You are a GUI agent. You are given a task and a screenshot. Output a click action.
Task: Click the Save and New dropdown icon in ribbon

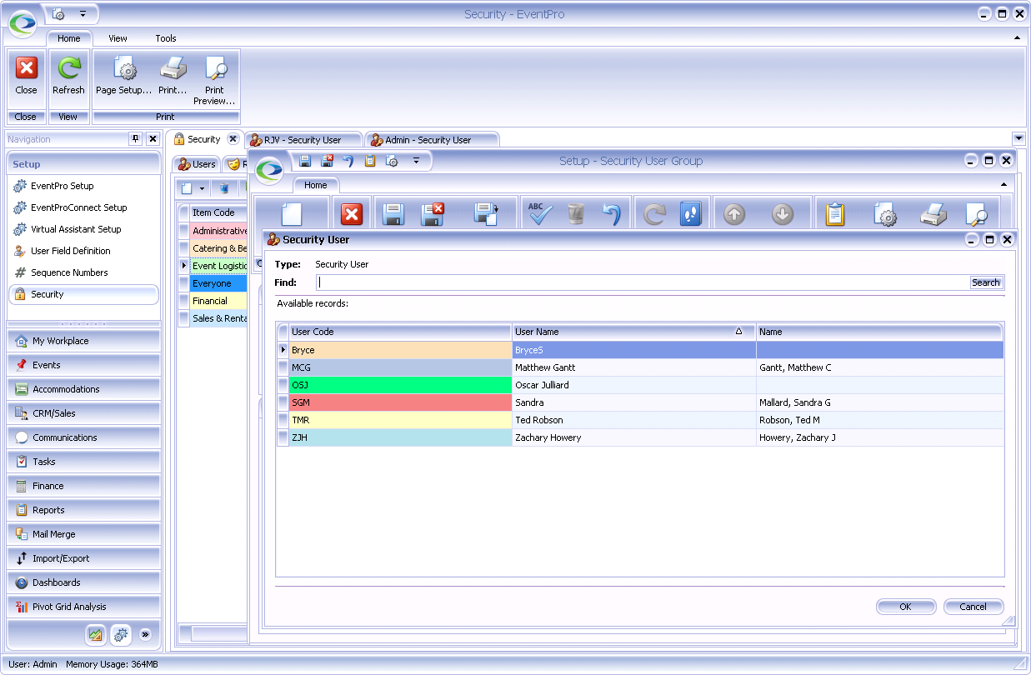485,215
